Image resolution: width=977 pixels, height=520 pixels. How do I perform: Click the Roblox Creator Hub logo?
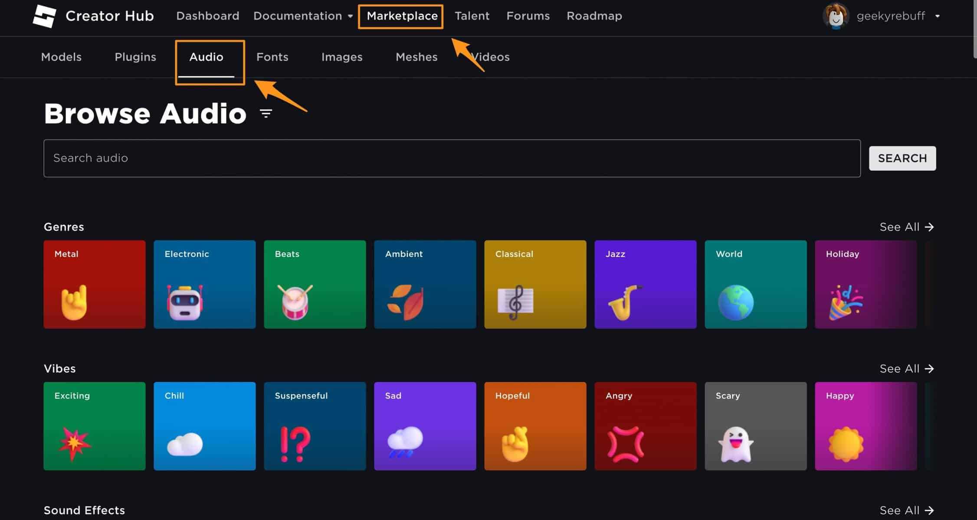click(x=44, y=16)
